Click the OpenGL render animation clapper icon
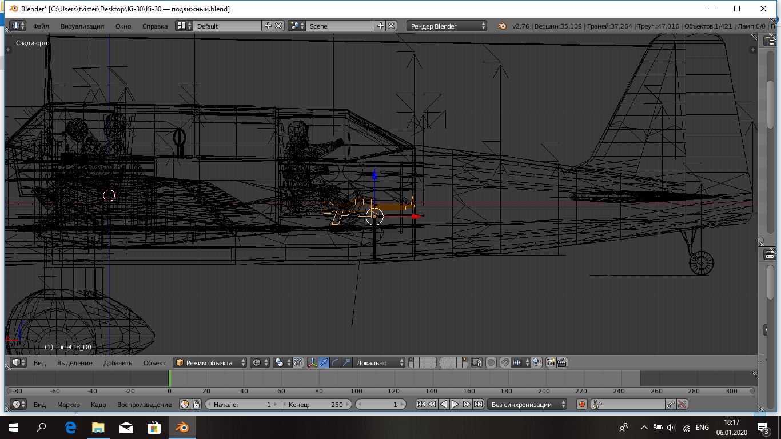781x439 pixels. (562, 362)
